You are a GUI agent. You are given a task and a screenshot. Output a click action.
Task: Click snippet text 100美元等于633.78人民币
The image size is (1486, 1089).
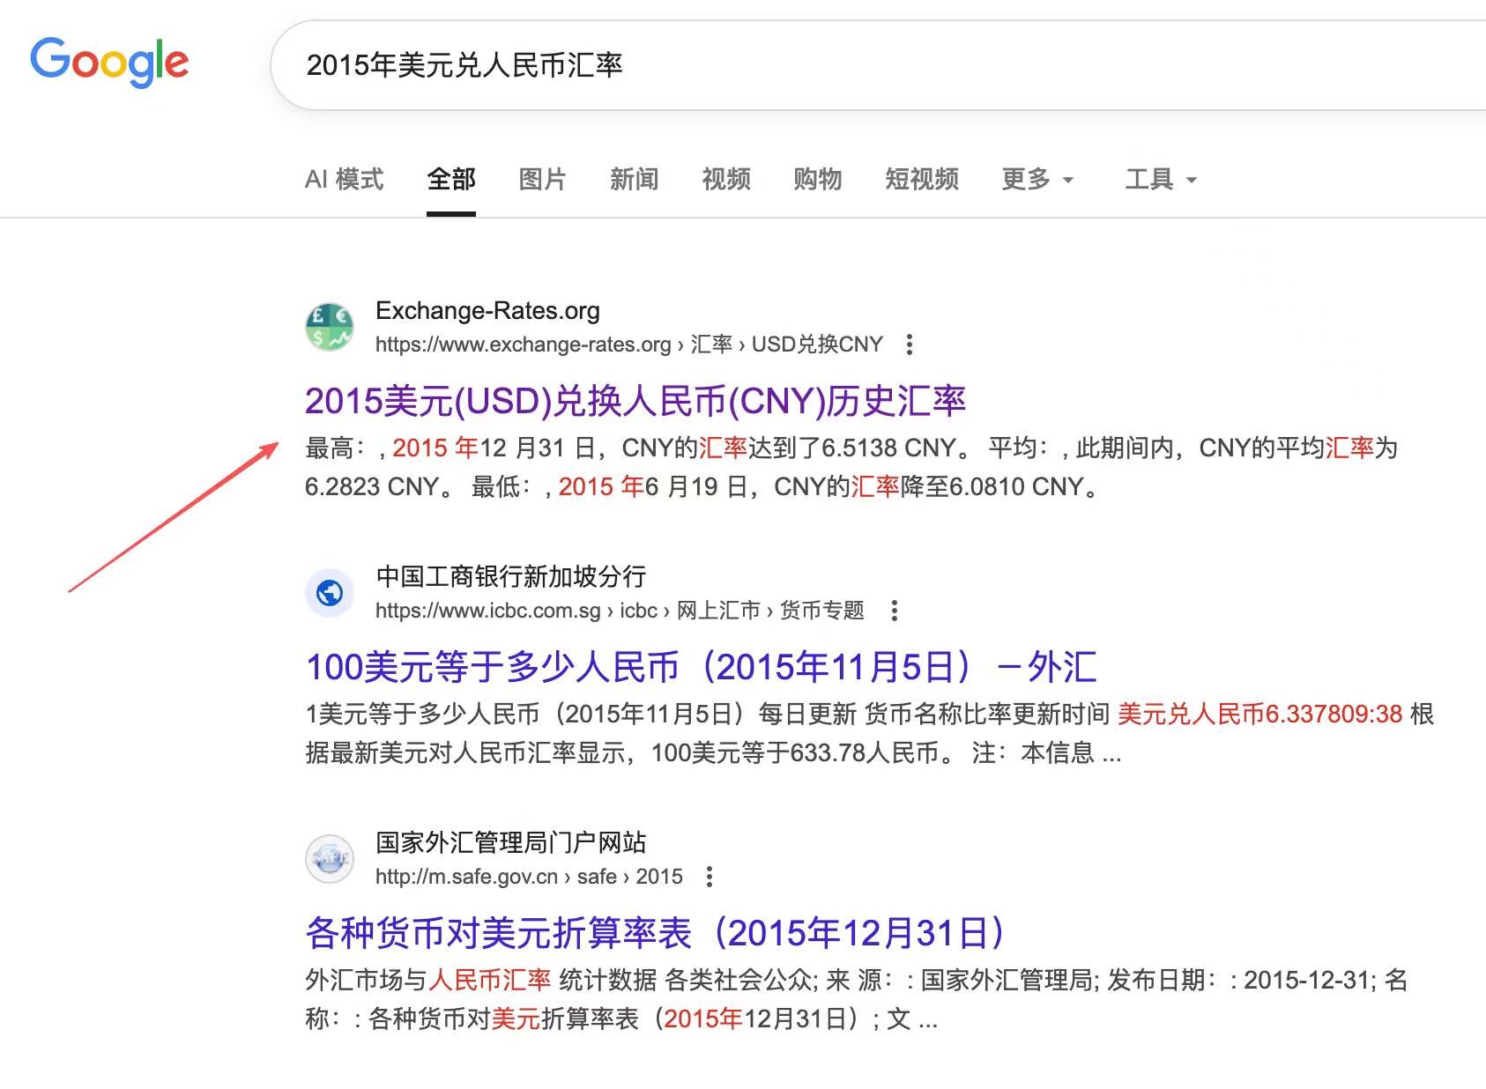[795, 752]
